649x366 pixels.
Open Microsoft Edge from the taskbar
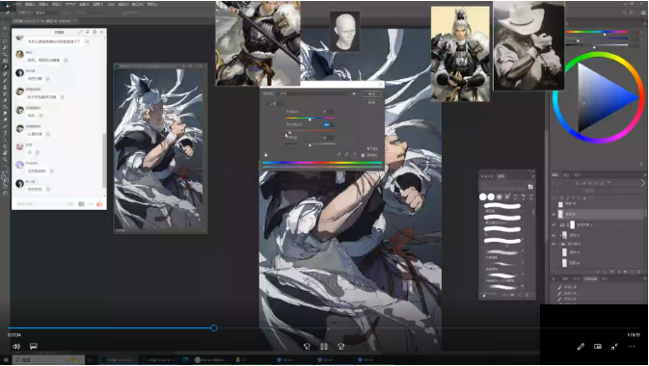click(185, 360)
